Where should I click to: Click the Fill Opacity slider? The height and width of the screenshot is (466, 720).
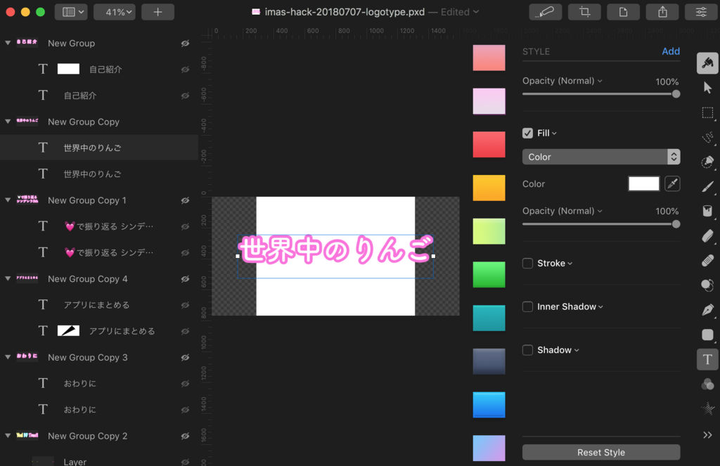click(601, 224)
